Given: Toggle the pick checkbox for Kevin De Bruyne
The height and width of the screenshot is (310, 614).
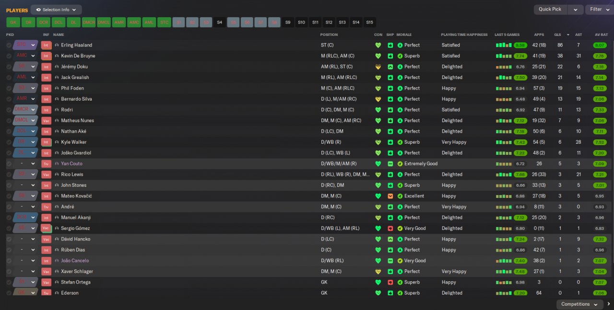Looking at the screenshot, I should click(x=9, y=56).
